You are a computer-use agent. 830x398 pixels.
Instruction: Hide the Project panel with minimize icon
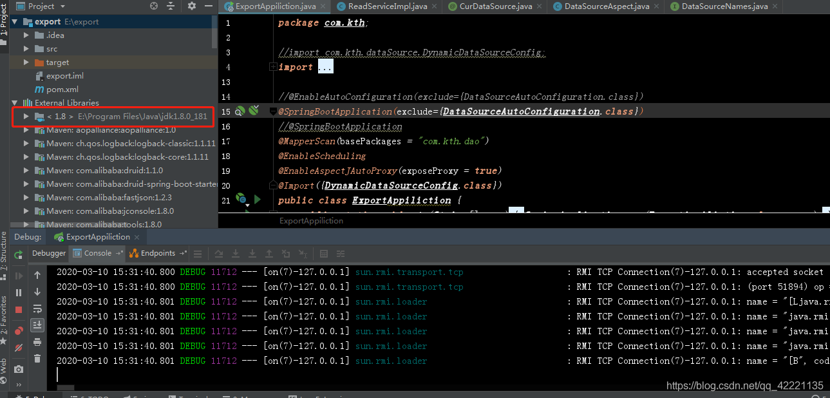210,6
